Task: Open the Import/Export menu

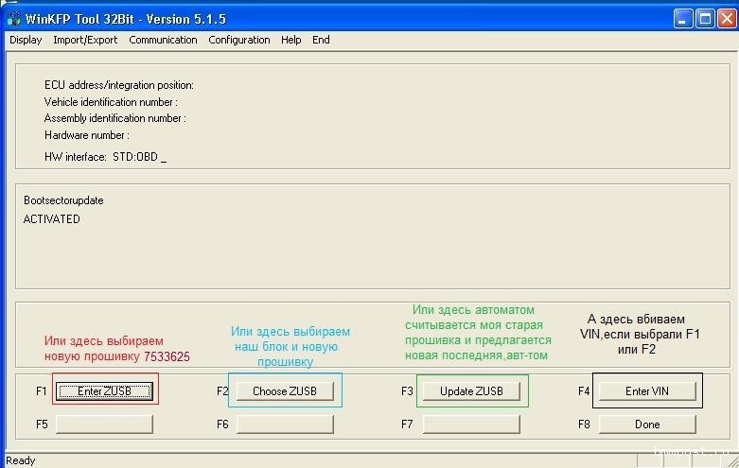Action: point(85,40)
